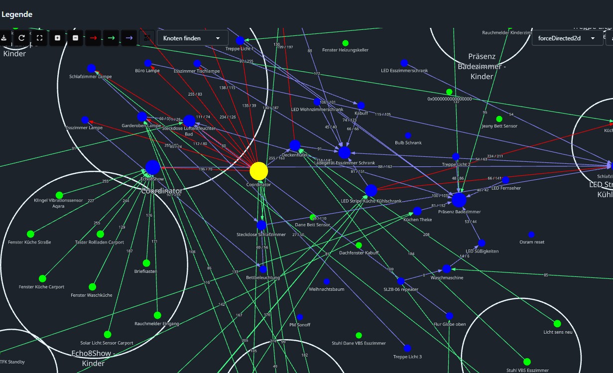The width and height of the screenshot is (613, 373).
Task: Select the green Briefkasten node
Action: coord(146,263)
